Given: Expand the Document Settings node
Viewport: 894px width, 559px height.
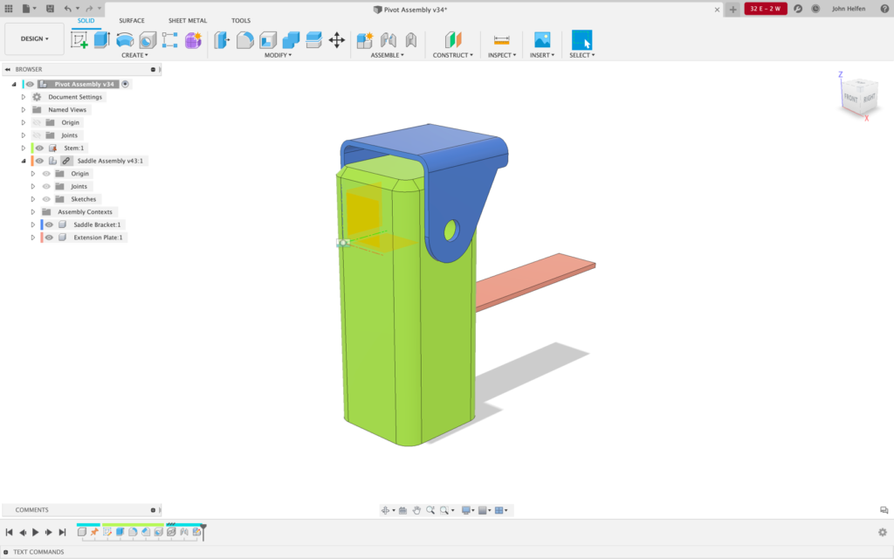Looking at the screenshot, I should (24, 97).
